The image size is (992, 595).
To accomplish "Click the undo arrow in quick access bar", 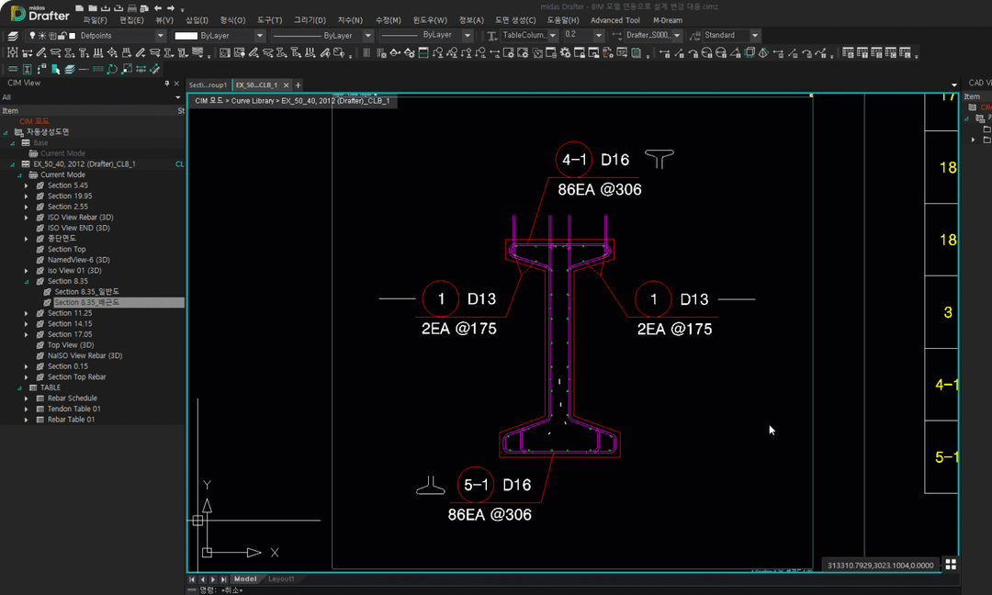I will click(158, 8).
